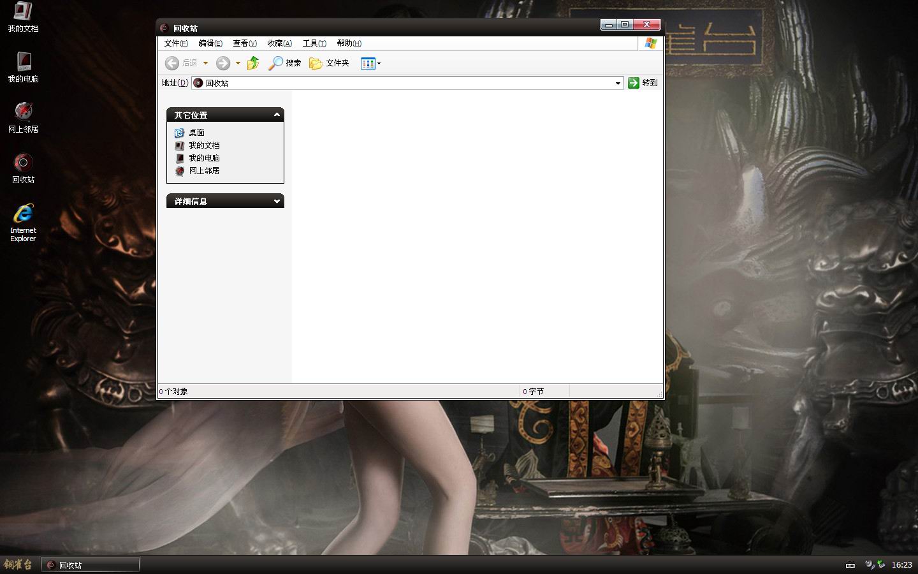Open 网上邻居 link in side panel
The width and height of the screenshot is (918, 574).
[197, 171]
